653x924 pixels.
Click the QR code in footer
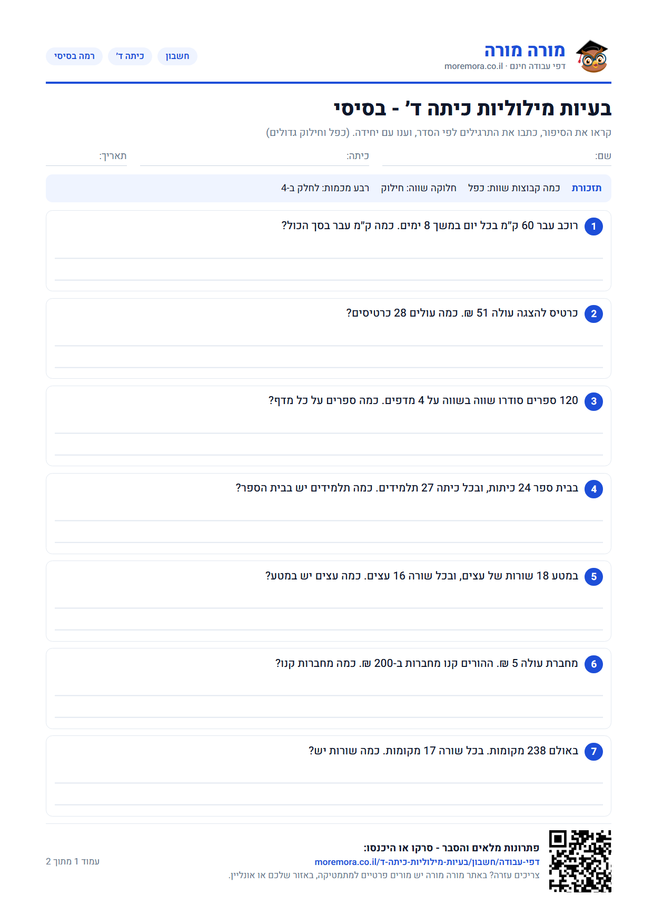(x=580, y=861)
